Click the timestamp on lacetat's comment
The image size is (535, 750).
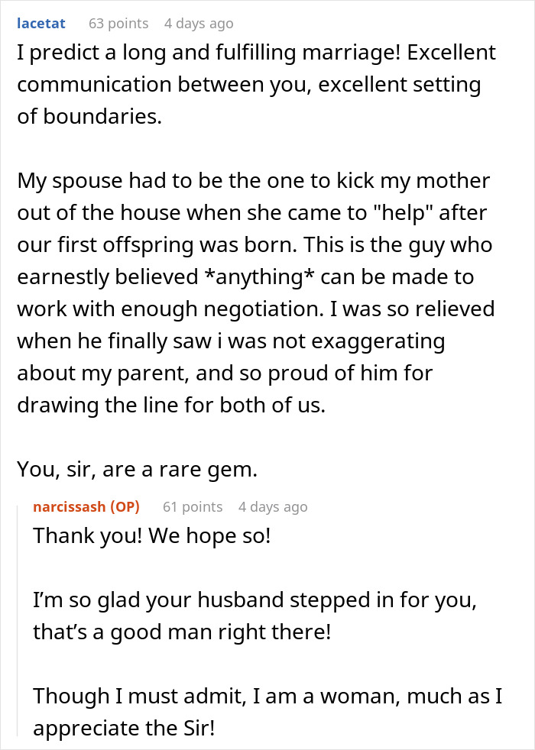(x=199, y=24)
